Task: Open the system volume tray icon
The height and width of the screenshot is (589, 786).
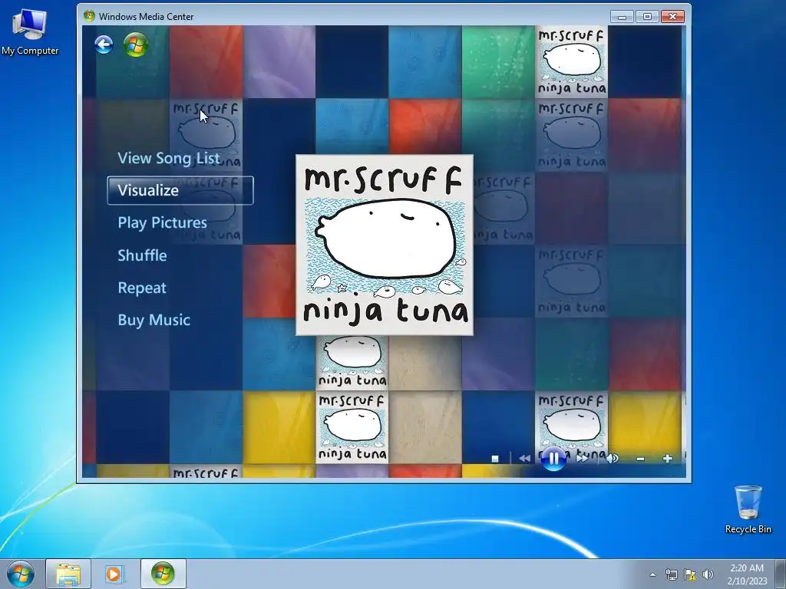Action: (x=708, y=574)
